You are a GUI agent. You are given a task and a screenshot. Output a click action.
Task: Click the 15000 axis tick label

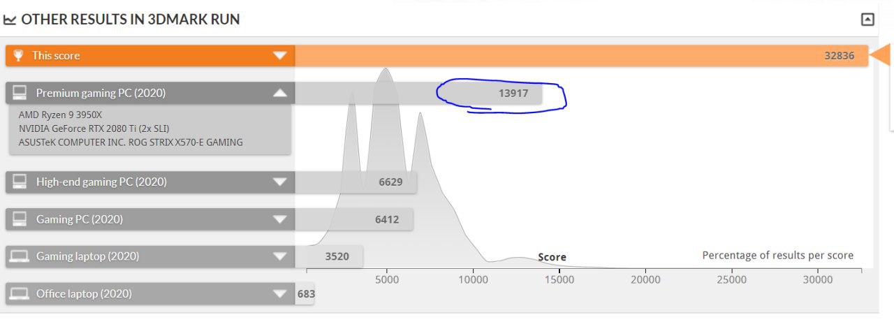(x=559, y=280)
